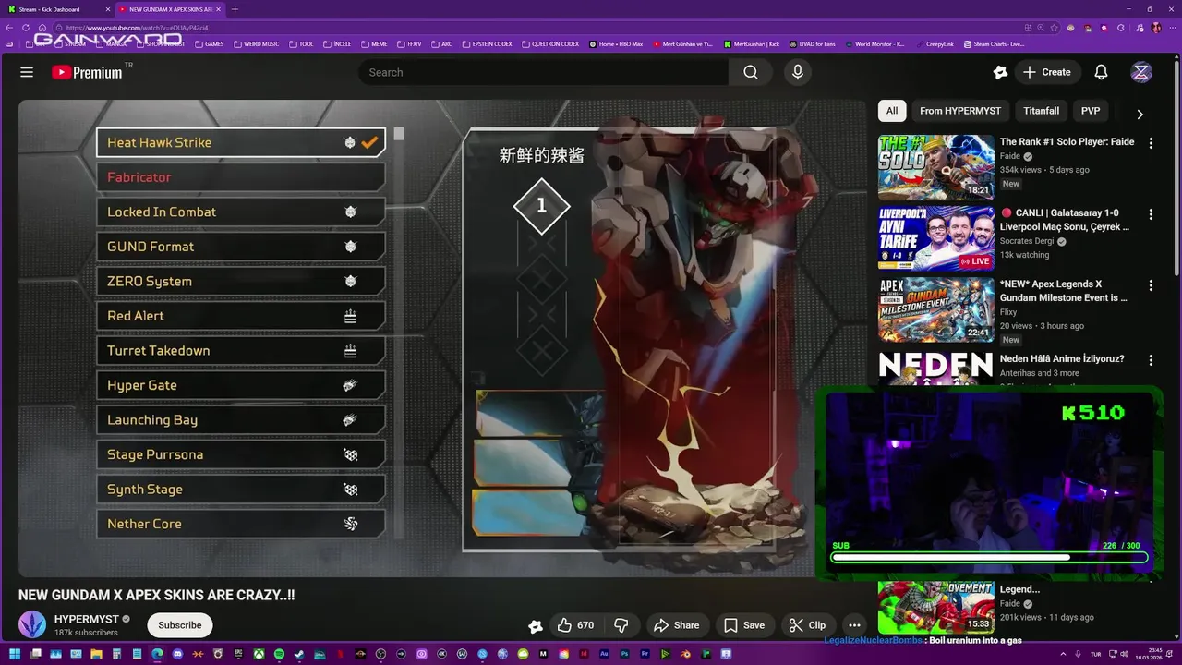The image size is (1182, 665).
Task: Like the video with thumbs up
Action: [x=575, y=625]
